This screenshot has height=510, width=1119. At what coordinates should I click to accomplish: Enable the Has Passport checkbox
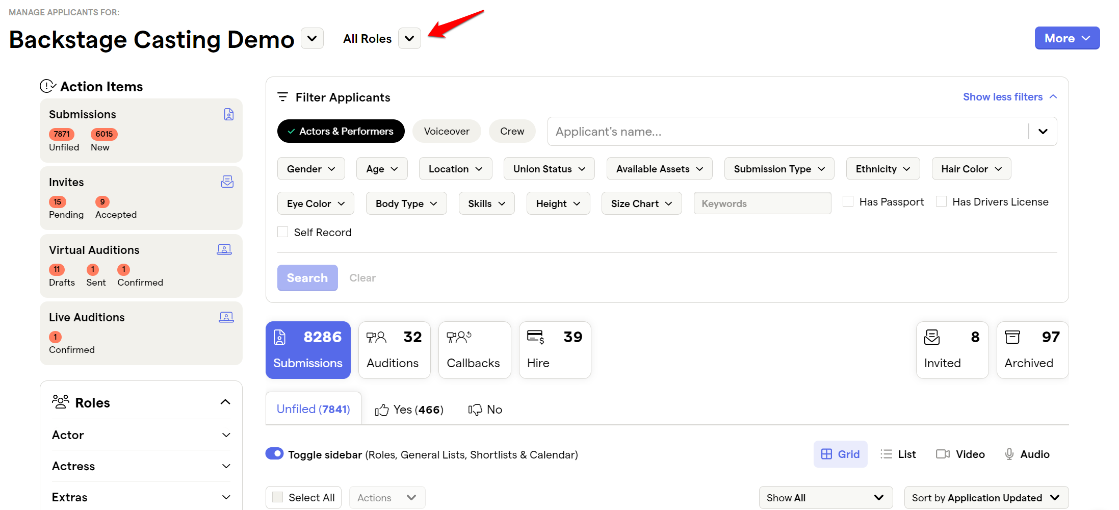847,201
